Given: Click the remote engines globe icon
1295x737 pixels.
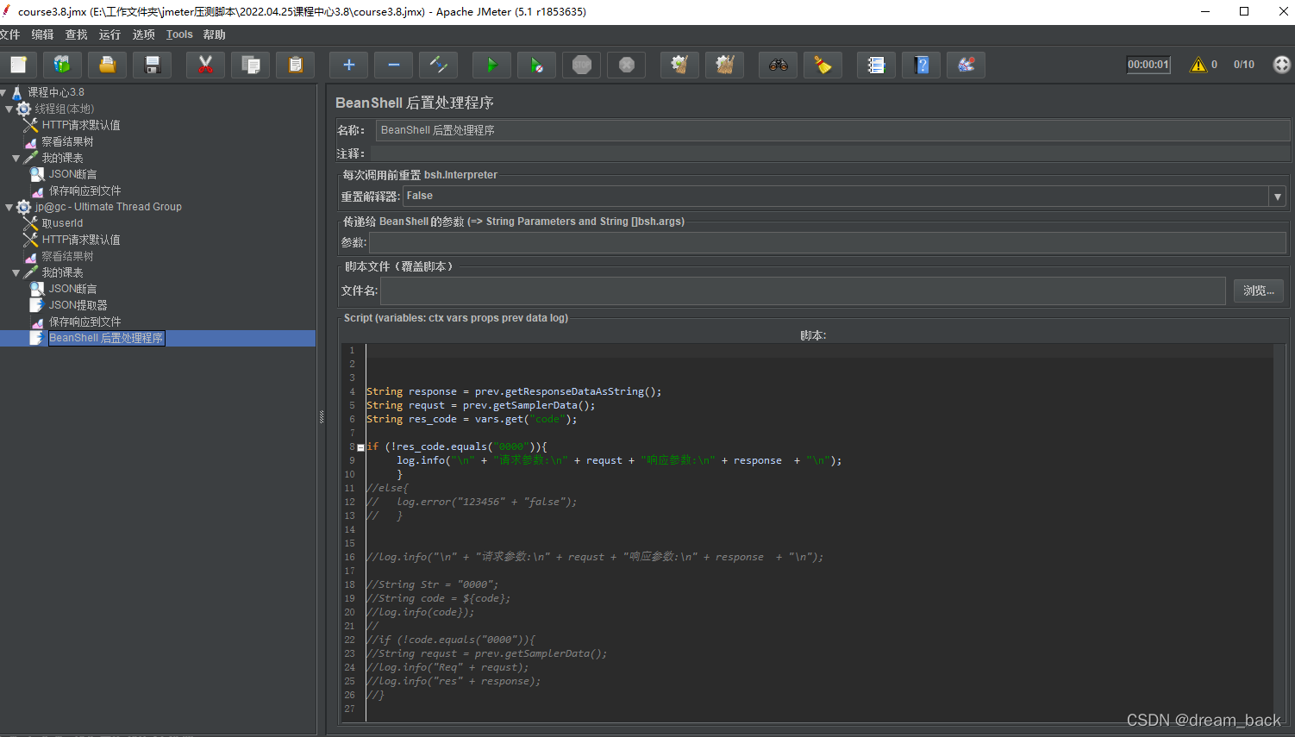Looking at the screenshot, I should [x=1282, y=65].
